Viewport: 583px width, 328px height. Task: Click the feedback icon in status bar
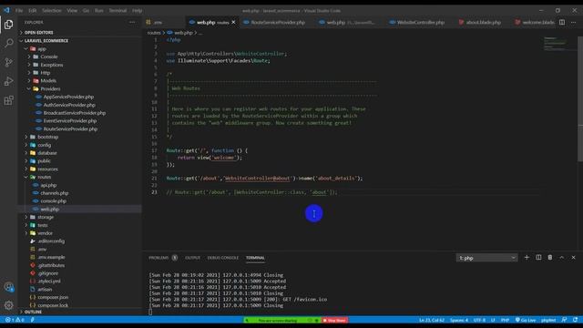tap(564, 320)
